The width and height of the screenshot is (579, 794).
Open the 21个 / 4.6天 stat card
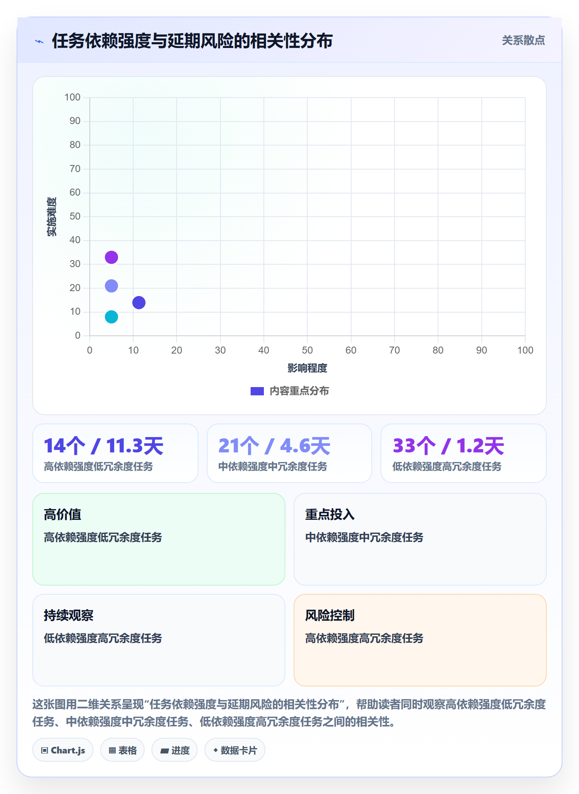pos(289,453)
